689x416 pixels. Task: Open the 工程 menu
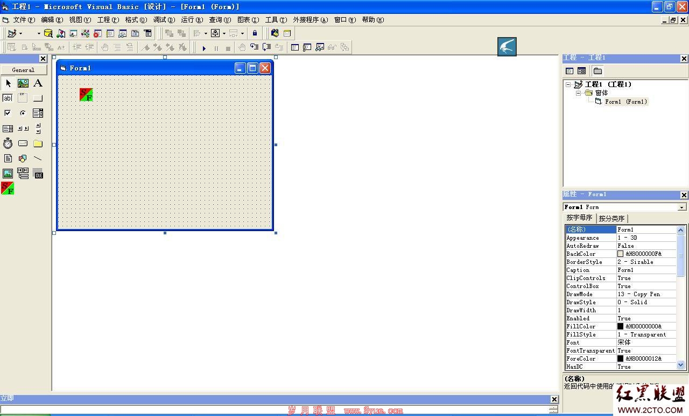(108, 20)
